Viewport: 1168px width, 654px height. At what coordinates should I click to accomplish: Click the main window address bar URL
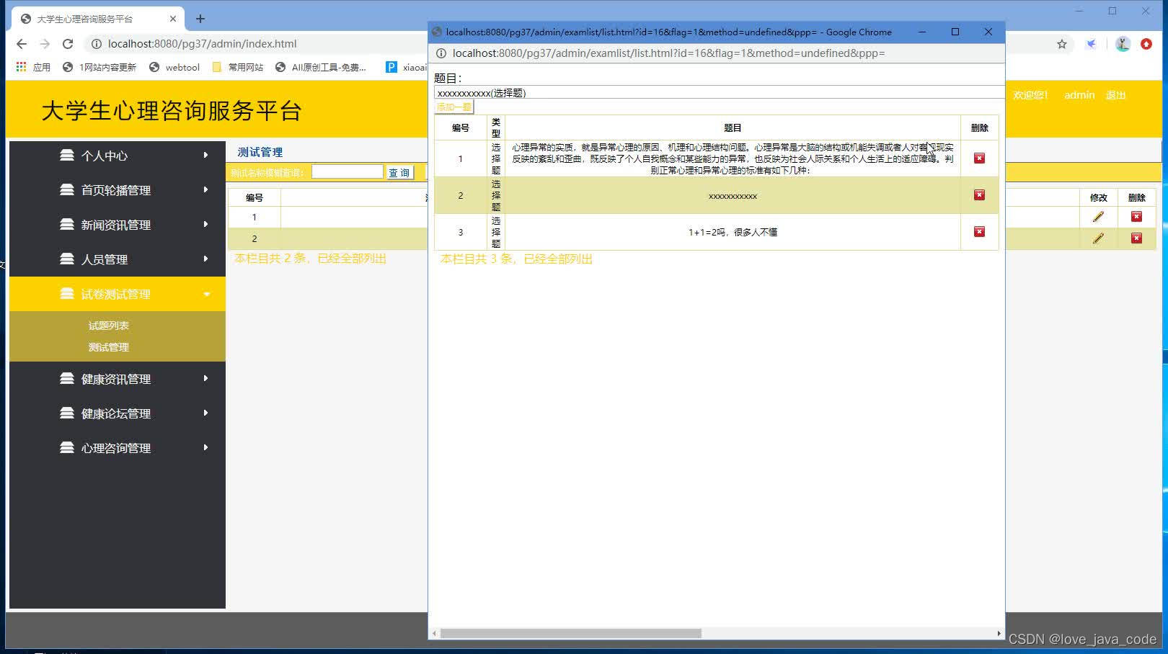[202, 44]
